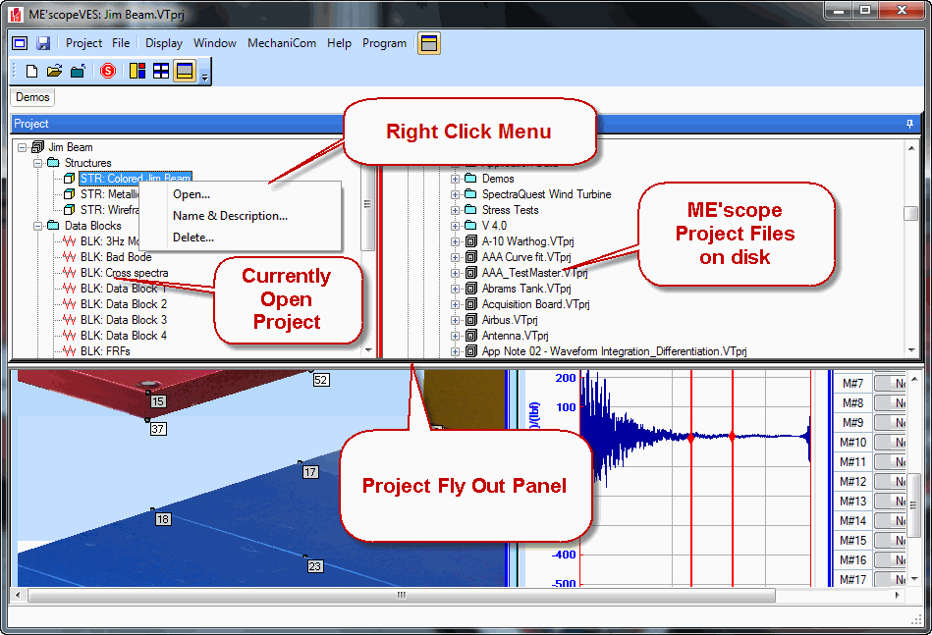The width and height of the screenshot is (932, 635).
Task: Open the Project menu
Action: (83, 43)
